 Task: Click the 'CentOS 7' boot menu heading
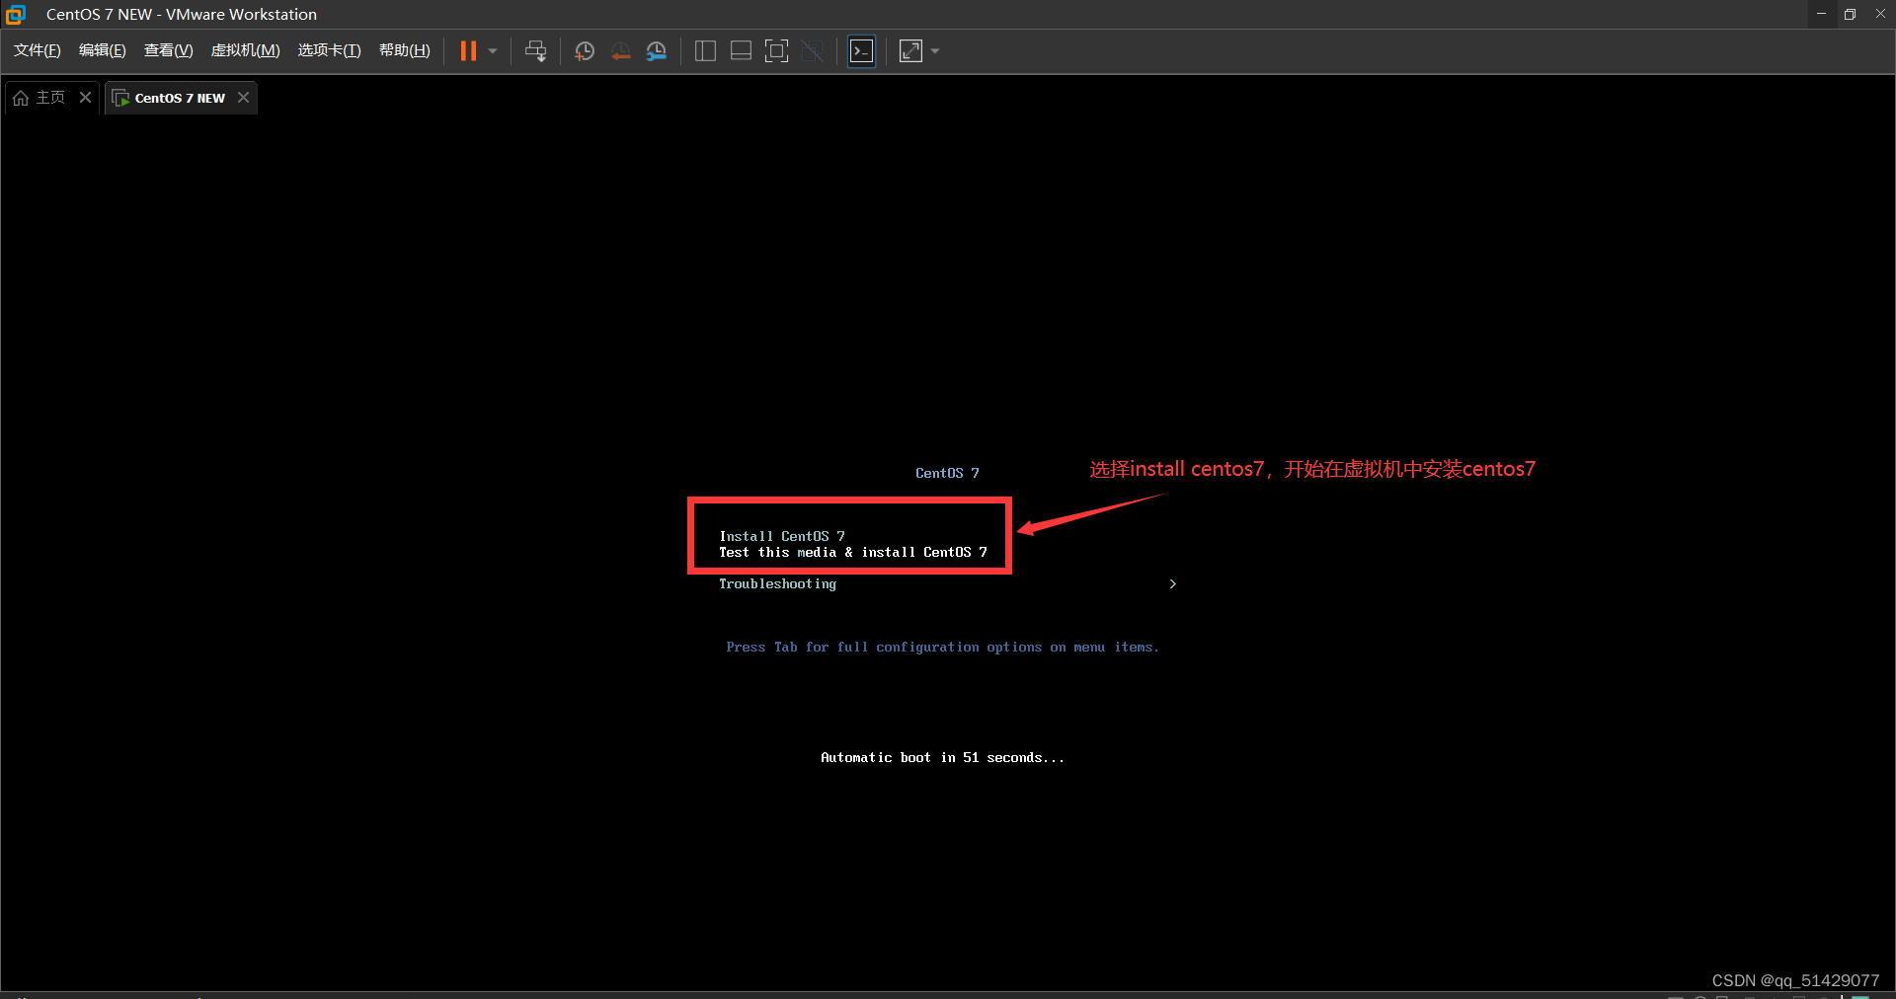947,473
